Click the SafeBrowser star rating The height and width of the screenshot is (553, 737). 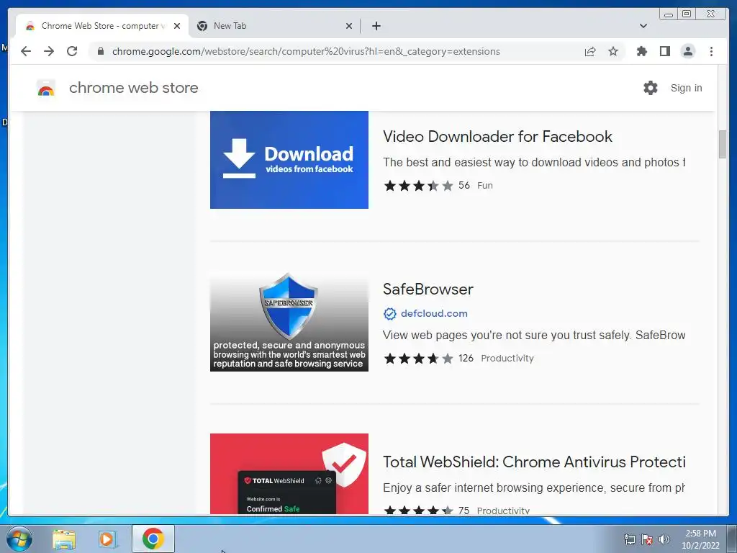pos(418,359)
